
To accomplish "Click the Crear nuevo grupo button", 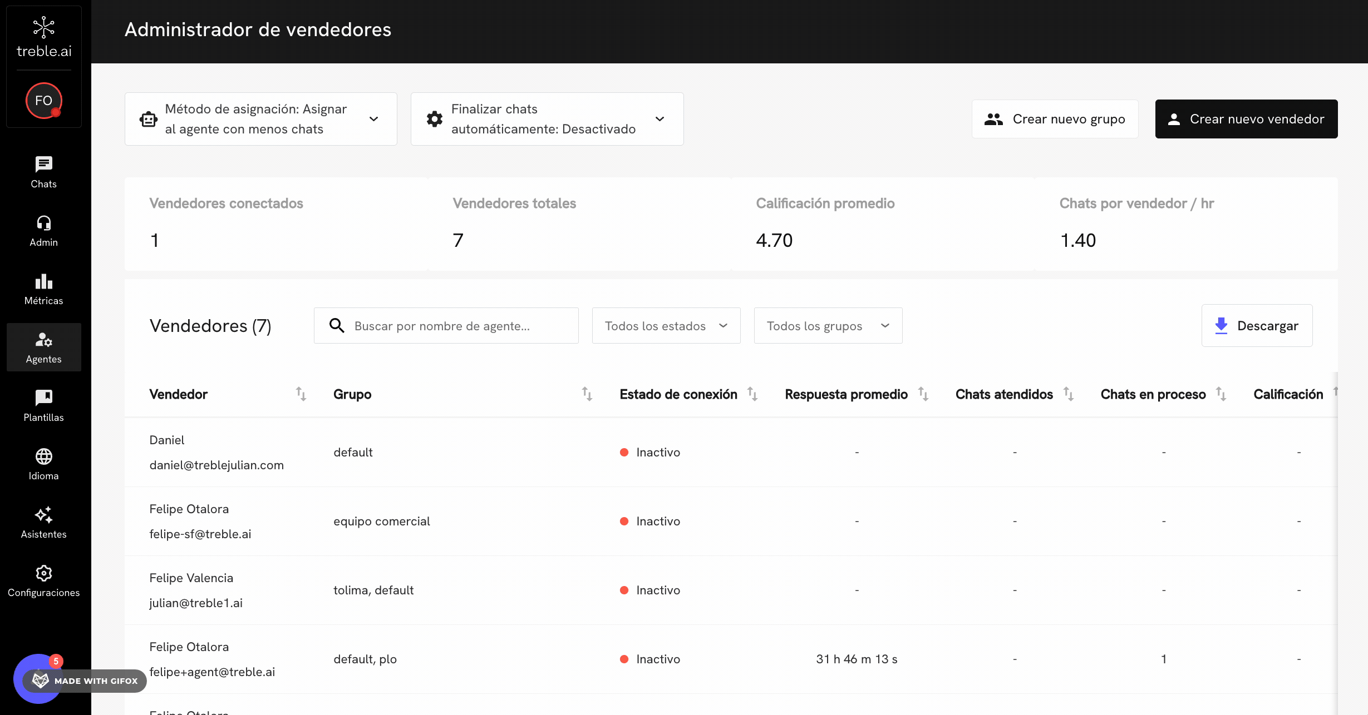I will click(1055, 118).
